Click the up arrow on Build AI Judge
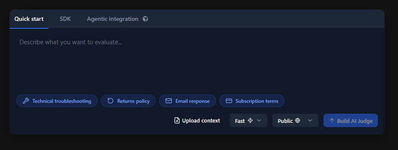Image resolution: width=398 pixels, height=150 pixels. (x=332, y=121)
